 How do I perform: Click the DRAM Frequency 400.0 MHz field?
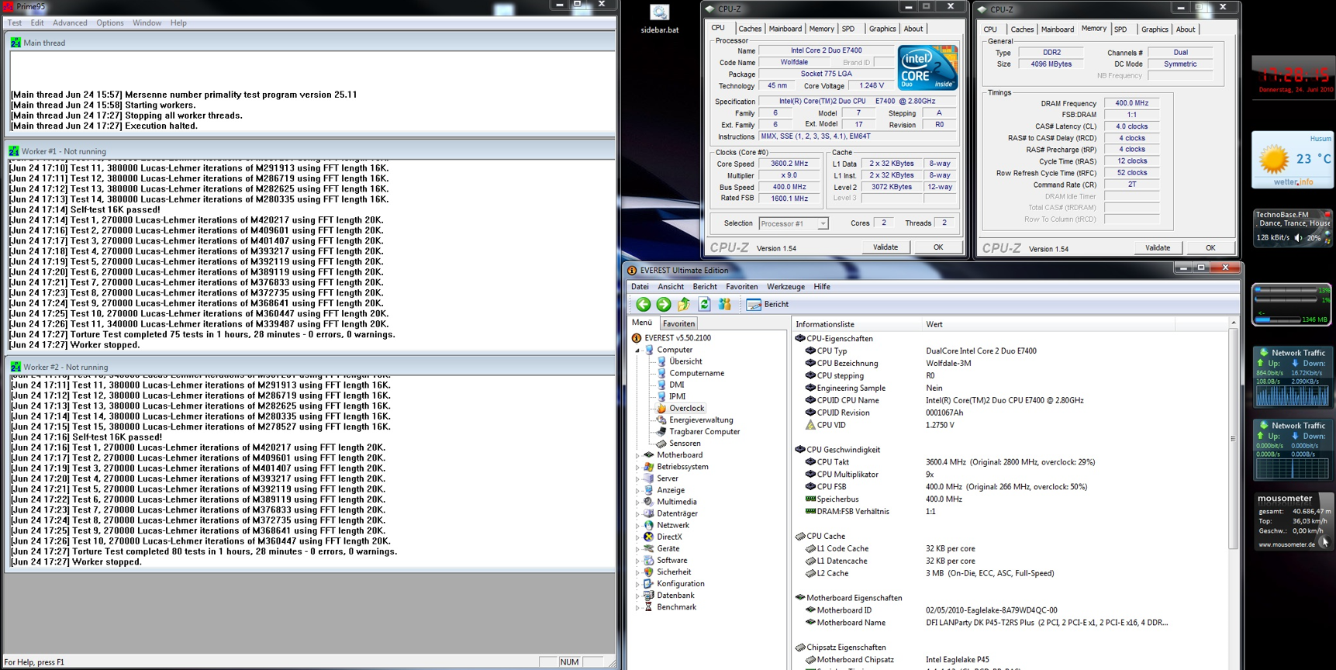(x=1131, y=103)
